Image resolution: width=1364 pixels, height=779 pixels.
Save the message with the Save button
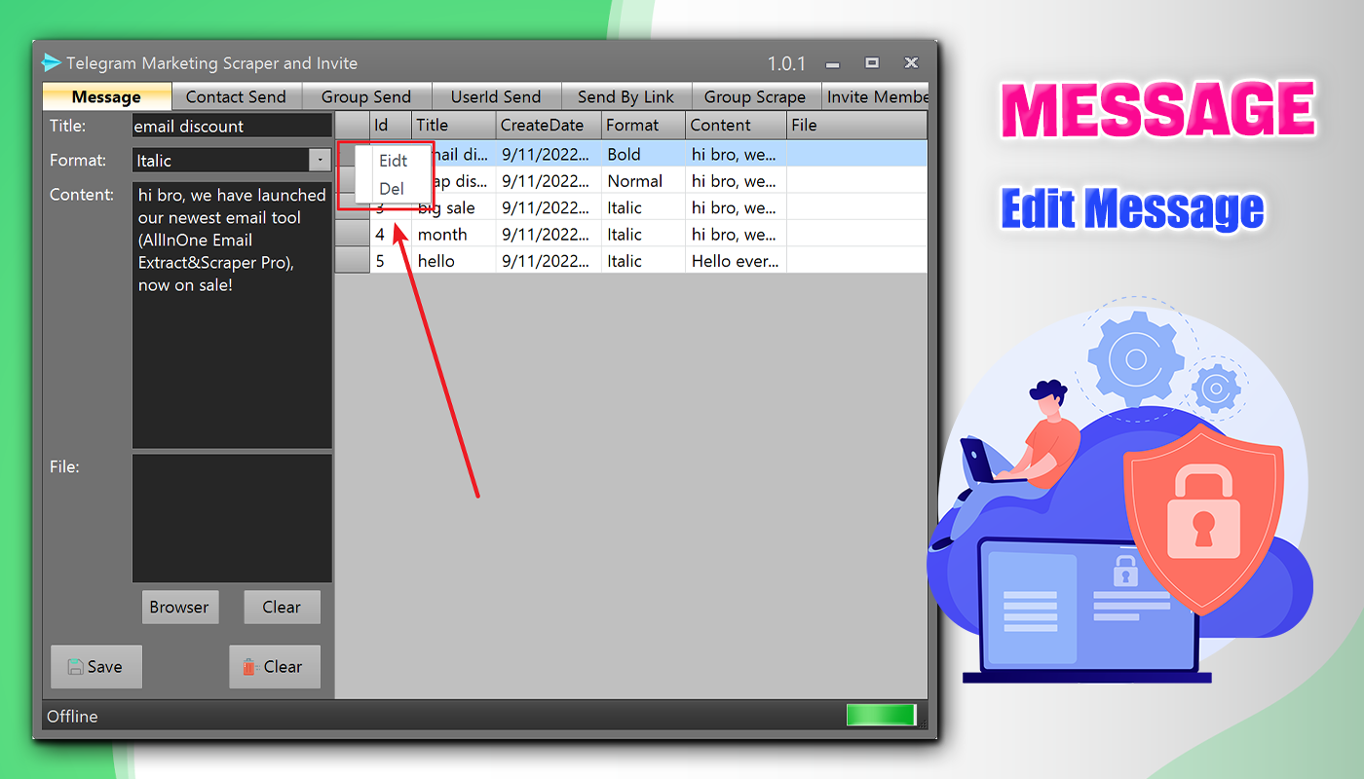coord(96,667)
